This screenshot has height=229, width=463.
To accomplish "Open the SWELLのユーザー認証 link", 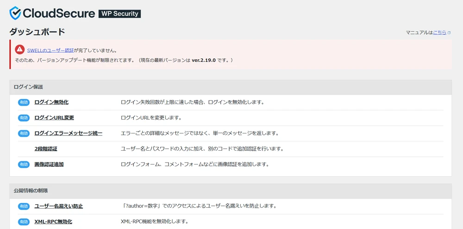I will coord(50,50).
